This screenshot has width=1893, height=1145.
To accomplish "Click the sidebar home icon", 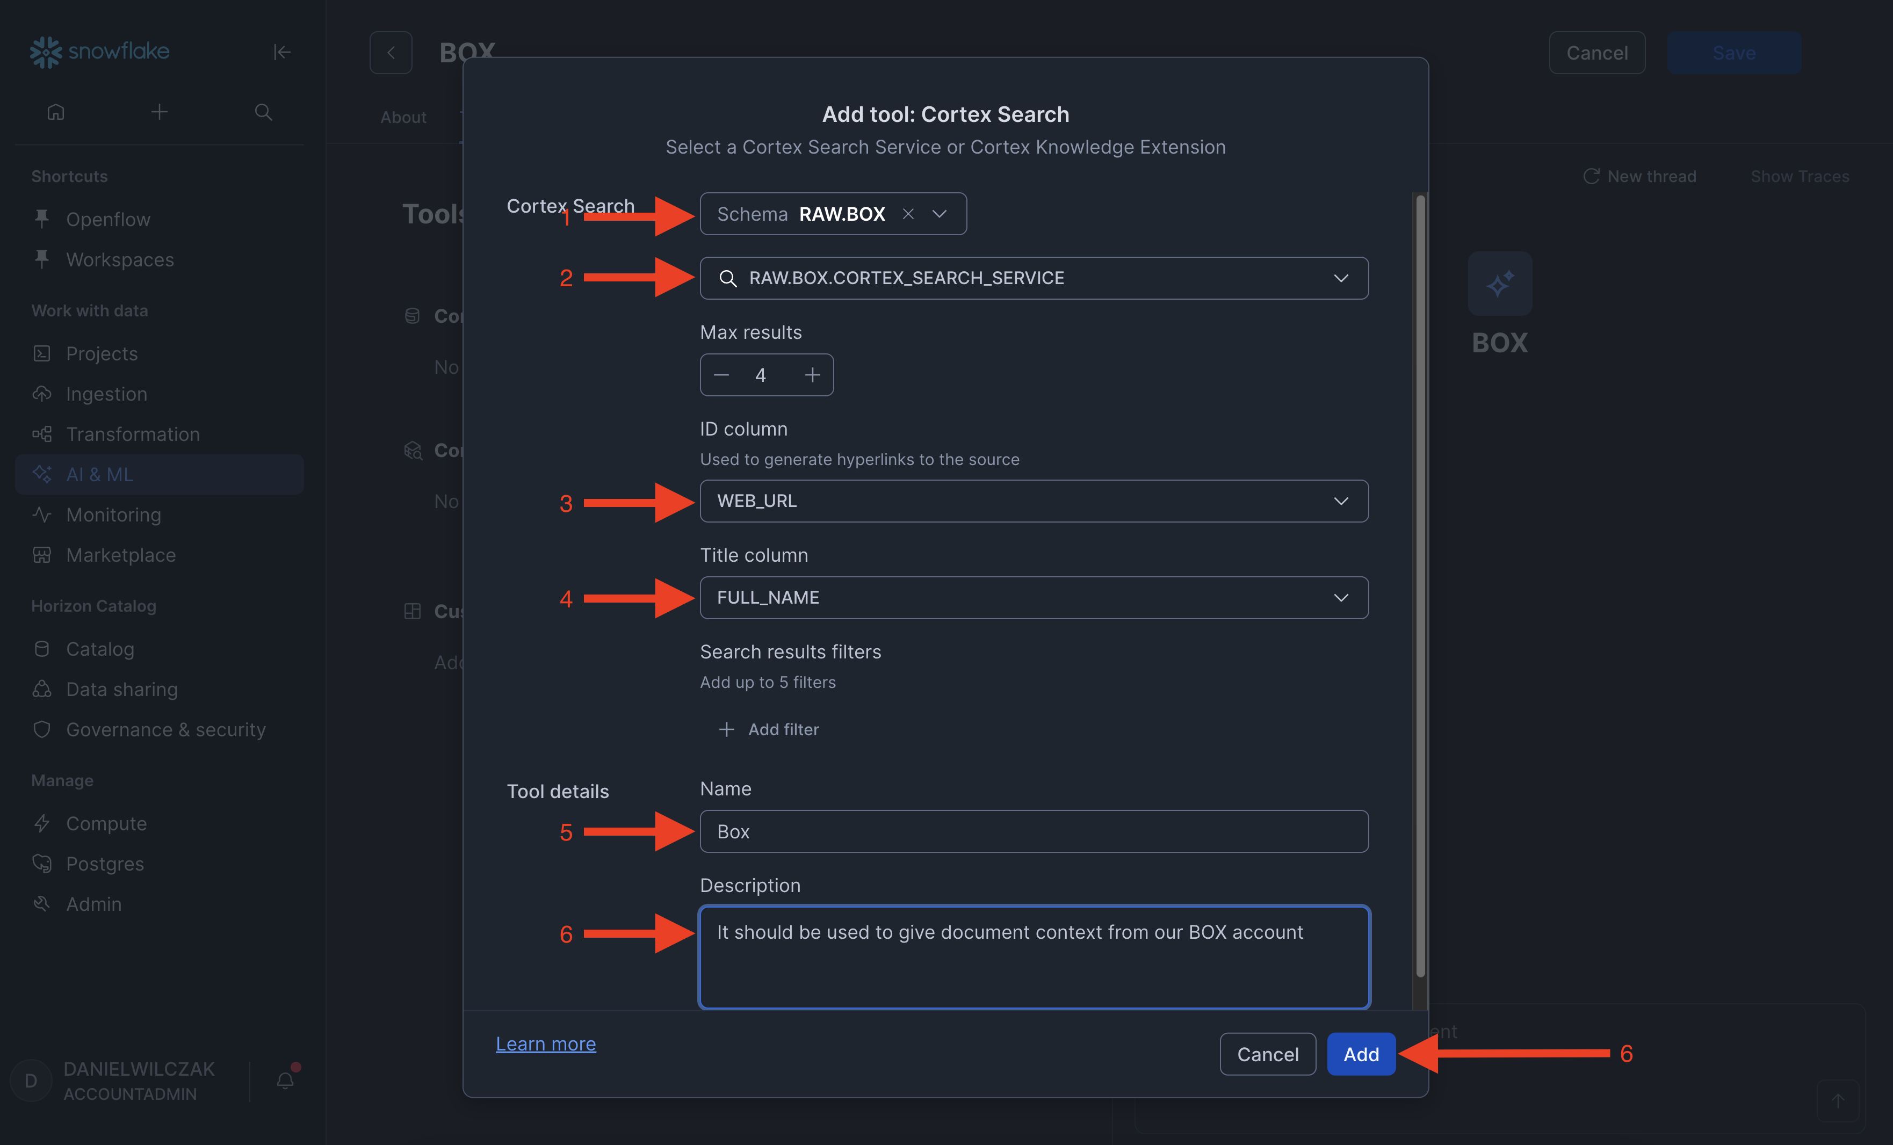I will point(55,112).
